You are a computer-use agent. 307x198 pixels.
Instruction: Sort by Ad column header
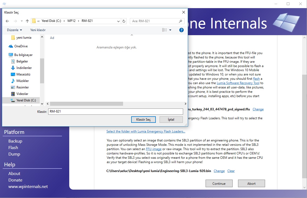tap(52, 38)
